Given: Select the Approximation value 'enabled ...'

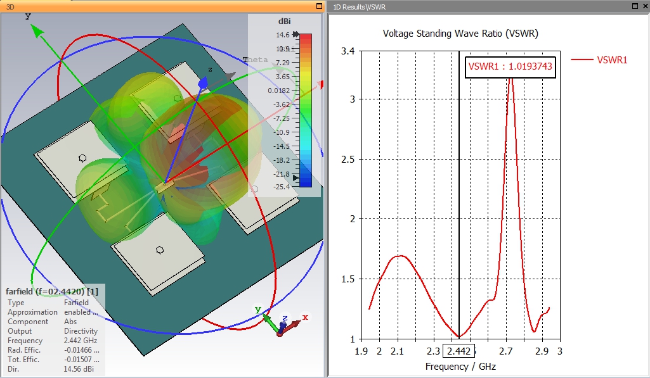Looking at the screenshot, I should [x=81, y=312].
